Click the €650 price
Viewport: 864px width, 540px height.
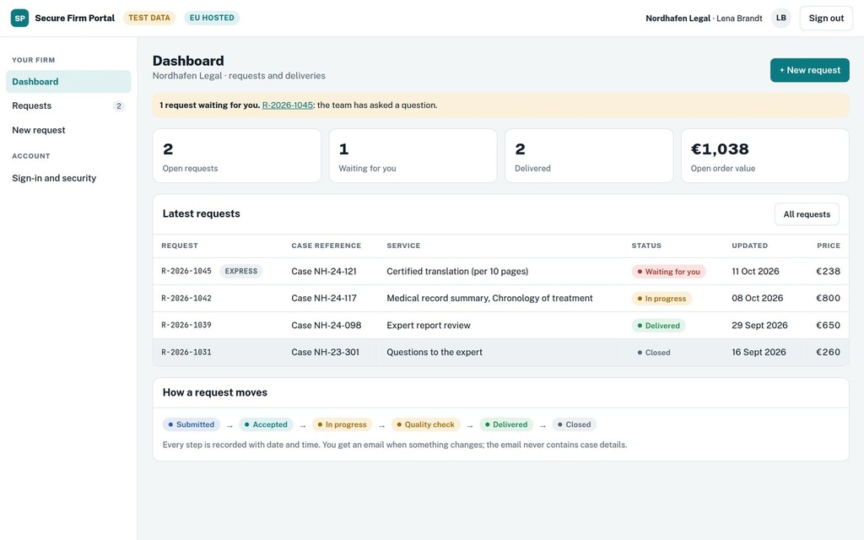coord(828,325)
